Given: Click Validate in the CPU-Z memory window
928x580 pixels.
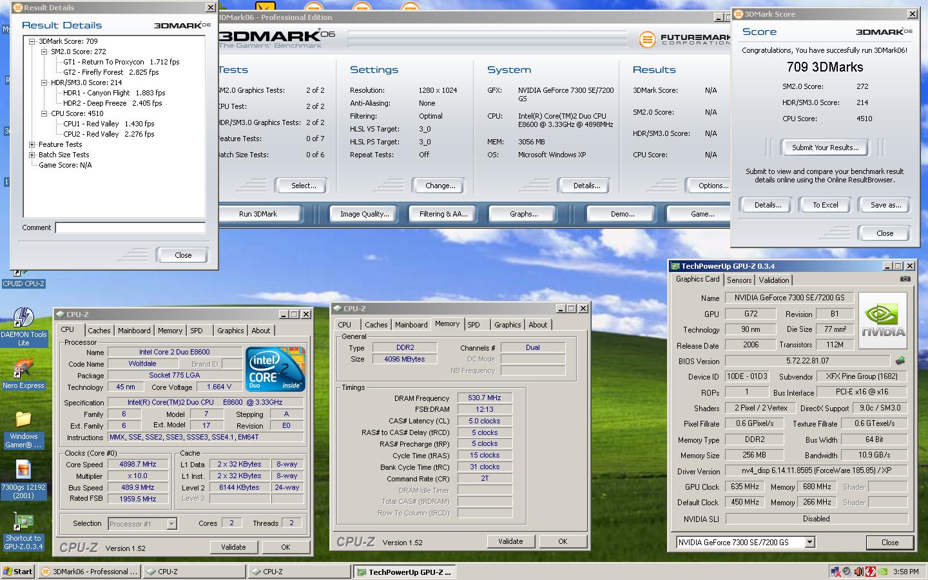Looking at the screenshot, I should tap(510, 541).
